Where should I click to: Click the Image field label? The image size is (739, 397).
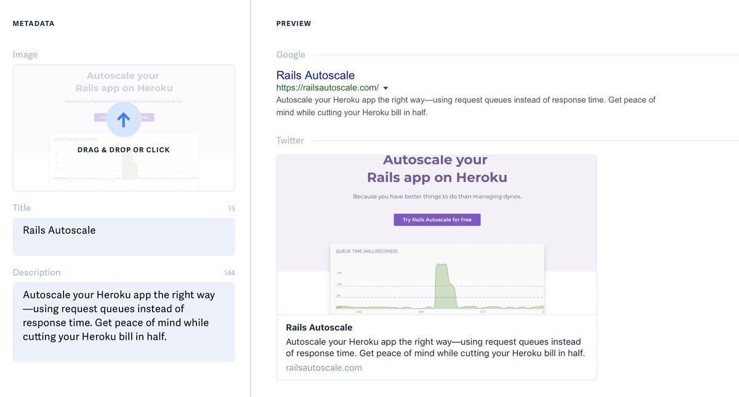25,55
